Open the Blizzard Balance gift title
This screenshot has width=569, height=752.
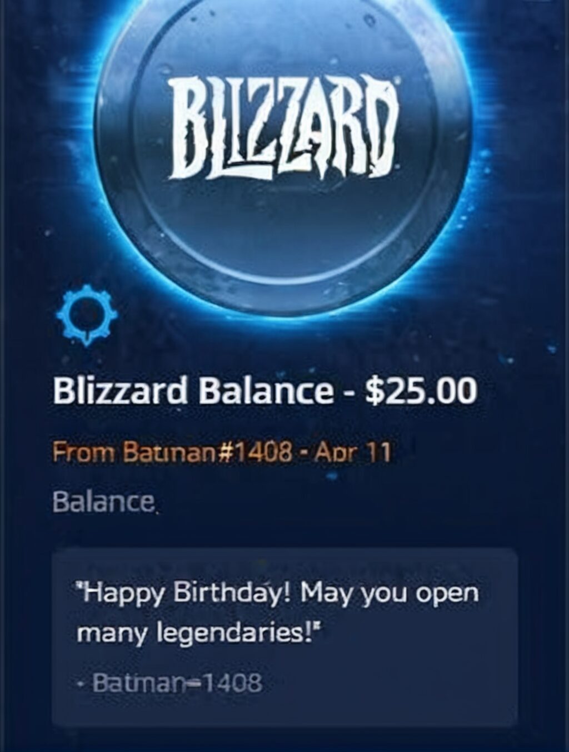click(265, 391)
